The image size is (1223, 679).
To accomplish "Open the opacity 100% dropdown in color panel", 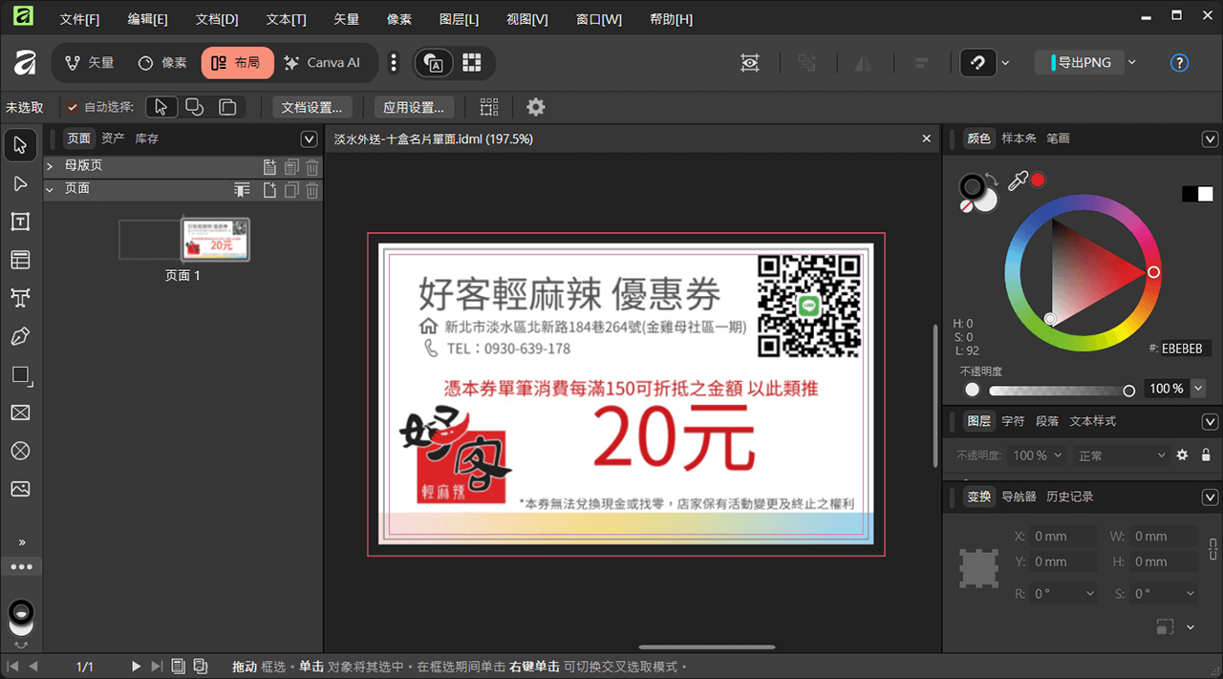I will coord(1198,389).
